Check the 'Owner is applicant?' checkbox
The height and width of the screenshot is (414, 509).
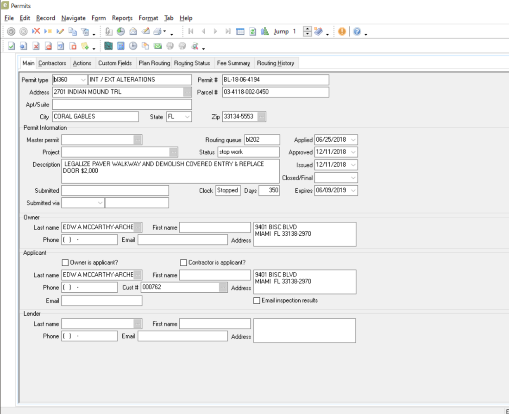[65, 263]
